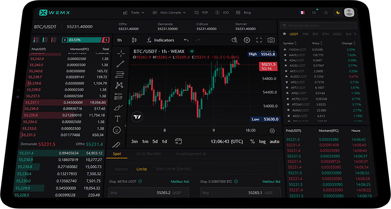Sort pair list by Symbol
The width and height of the screenshot is (391, 209).
coord(290,43)
